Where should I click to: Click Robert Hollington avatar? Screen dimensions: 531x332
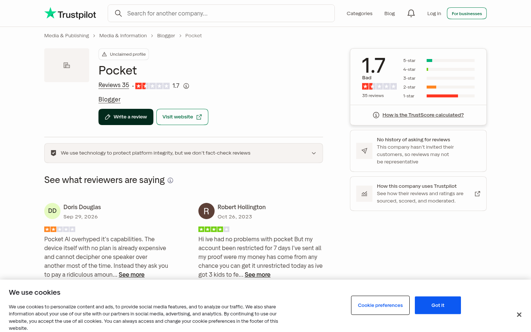coord(206,211)
